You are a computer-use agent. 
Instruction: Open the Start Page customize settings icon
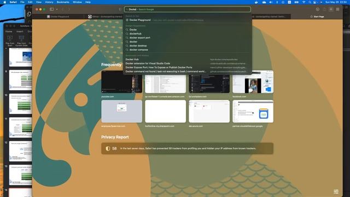pos(336,192)
